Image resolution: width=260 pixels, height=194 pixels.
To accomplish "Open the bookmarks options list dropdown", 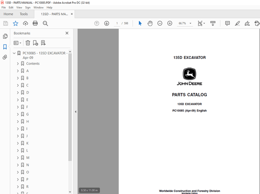I will (x=18, y=43).
